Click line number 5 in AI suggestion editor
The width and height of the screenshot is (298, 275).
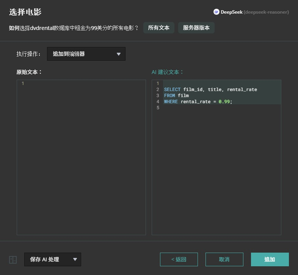[x=157, y=108]
